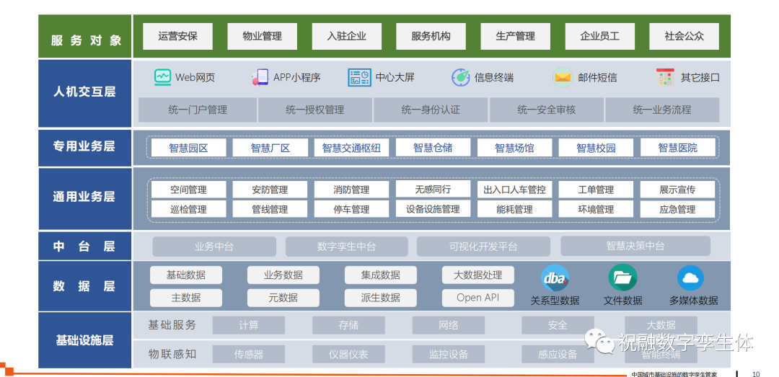
Task: Select the 智慧园区 item
Action: [188, 148]
